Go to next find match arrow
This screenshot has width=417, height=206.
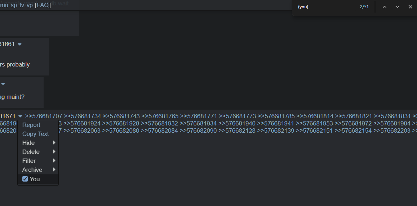pos(397,7)
